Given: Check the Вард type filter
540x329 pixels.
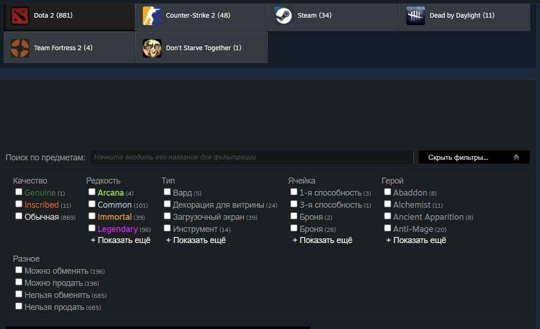Looking at the screenshot, I should [x=167, y=192].
